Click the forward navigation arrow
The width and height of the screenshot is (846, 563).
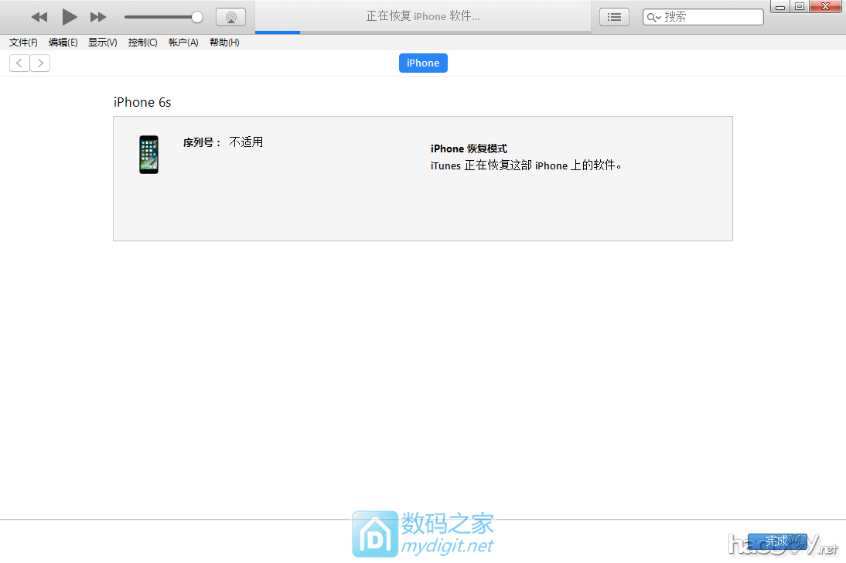click(40, 63)
